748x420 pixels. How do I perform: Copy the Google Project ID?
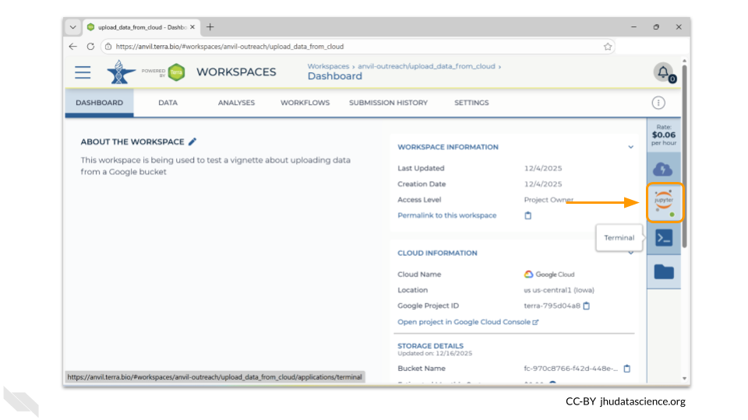coord(587,306)
